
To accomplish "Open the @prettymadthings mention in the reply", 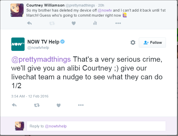I will coord(41,59).
